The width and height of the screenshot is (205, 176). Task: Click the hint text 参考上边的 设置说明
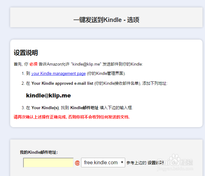pos(145,163)
